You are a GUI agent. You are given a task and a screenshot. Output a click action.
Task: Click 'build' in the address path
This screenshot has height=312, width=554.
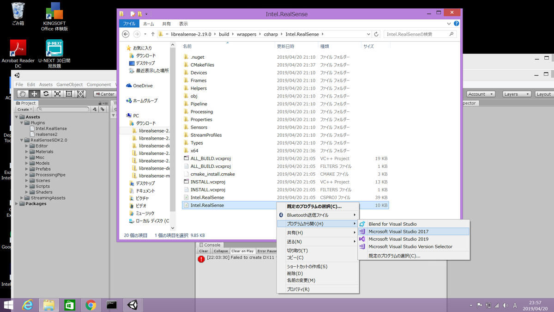[x=224, y=34]
